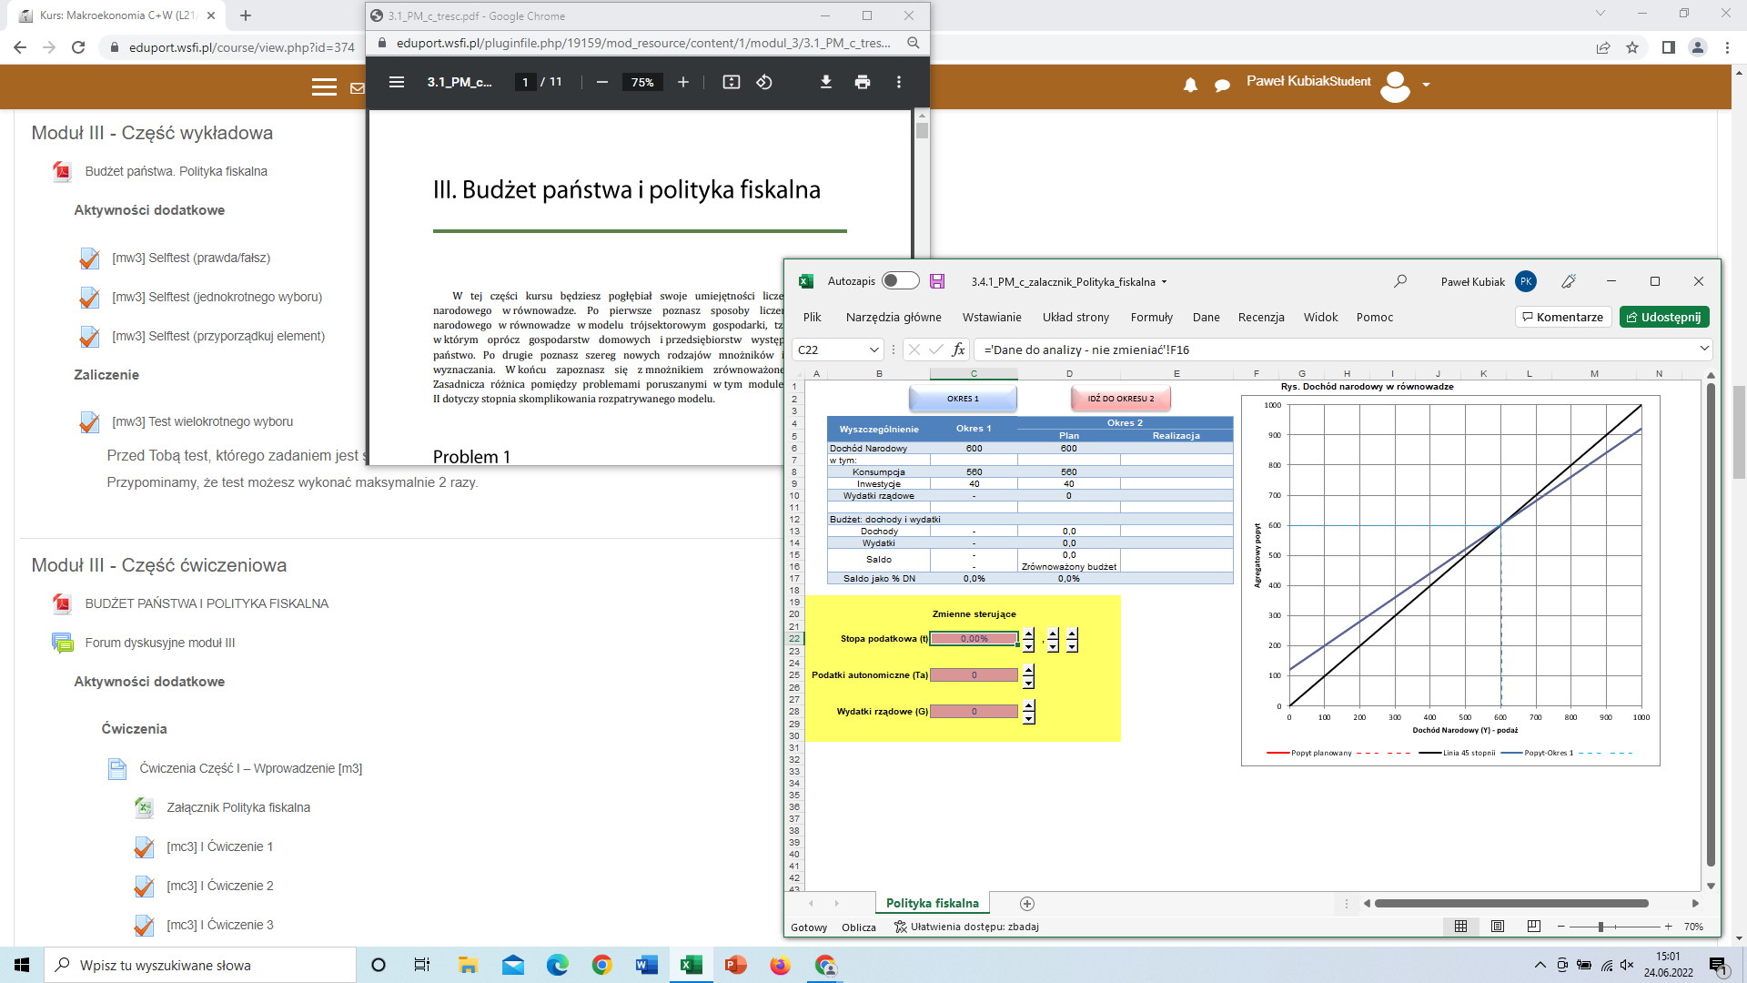
Task: Print the PDF document
Action: [863, 82]
